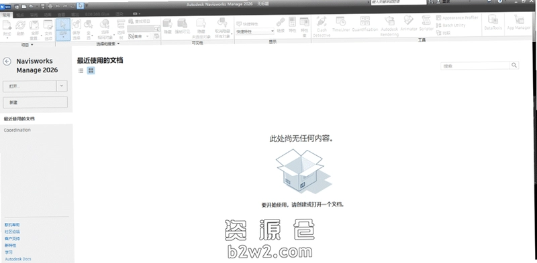537x263 pixels.
Task: Click the Append (附加) file icon
Action: click(7, 25)
